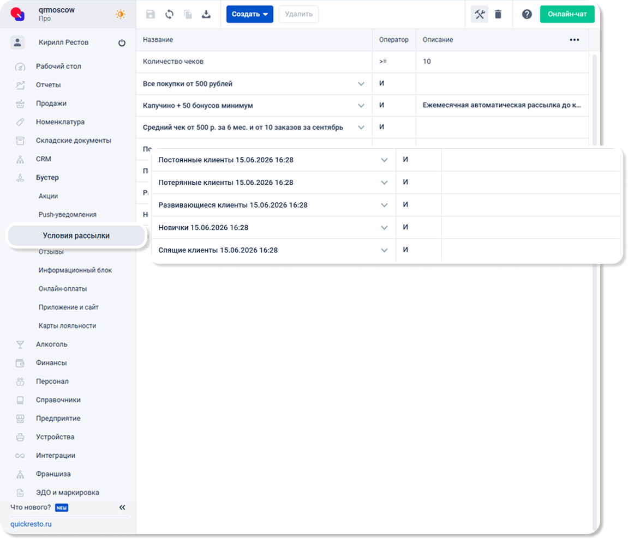Viewport: 628px width, 539px height.
Task: Select Условия рассылки menu item
Action: click(x=76, y=235)
